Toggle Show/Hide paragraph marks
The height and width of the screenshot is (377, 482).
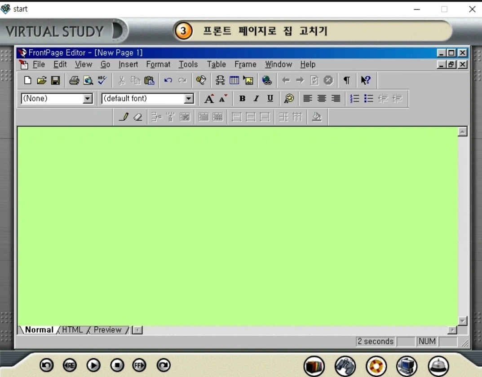tap(346, 80)
